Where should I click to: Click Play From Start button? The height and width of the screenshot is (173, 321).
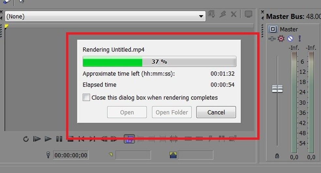(x=37, y=139)
